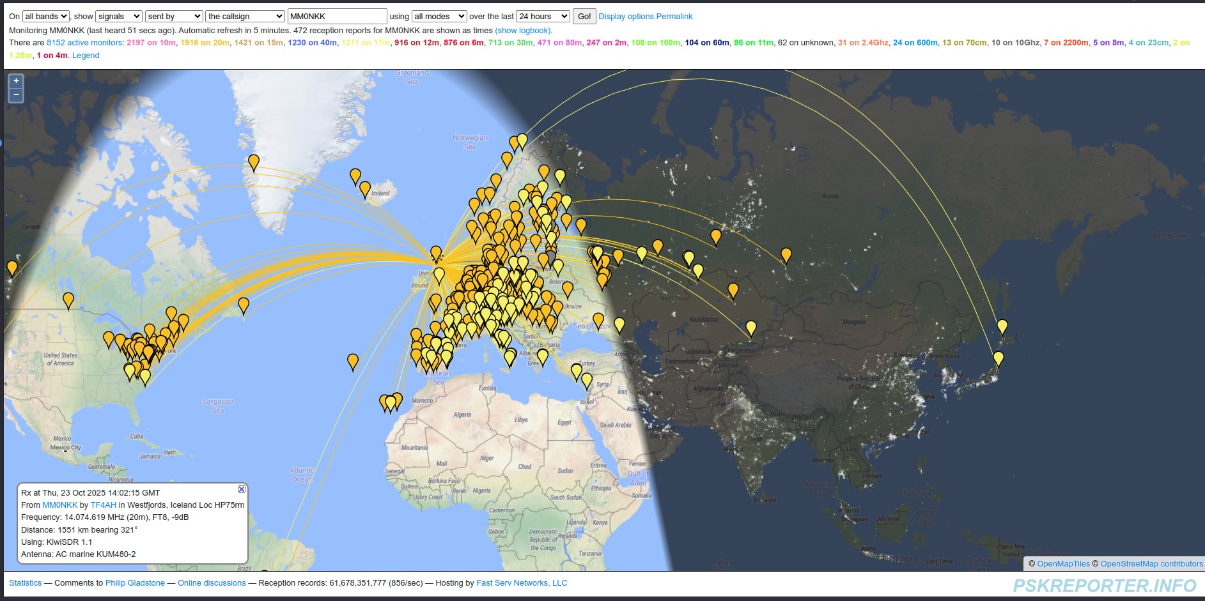This screenshot has width=1205, height=601.
Task: Open TF4AH callsign link in popup
Action: [x=104, y=505]
